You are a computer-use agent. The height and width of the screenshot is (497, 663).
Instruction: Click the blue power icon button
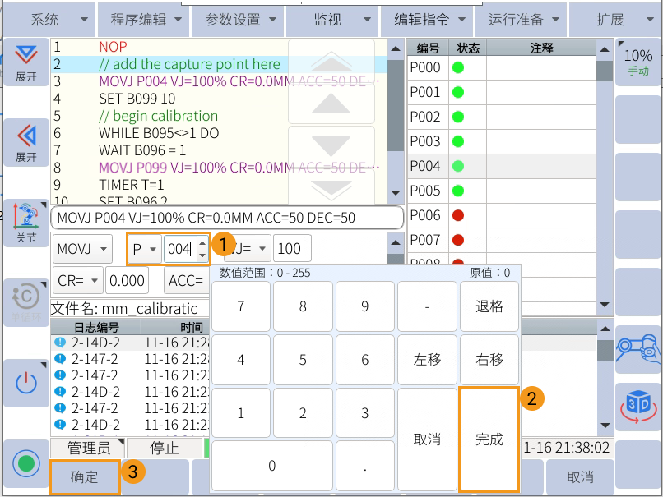click(26, 383)
